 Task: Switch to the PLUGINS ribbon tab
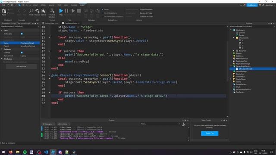74,5
